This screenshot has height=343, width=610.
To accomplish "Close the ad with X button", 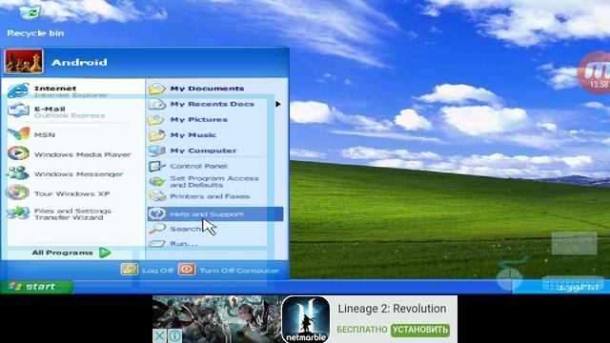I will click(x=159, y=335).
